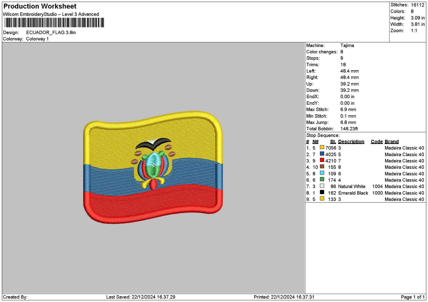
Task: Click the 'Colorway 1' value
Action: point(37,39)
